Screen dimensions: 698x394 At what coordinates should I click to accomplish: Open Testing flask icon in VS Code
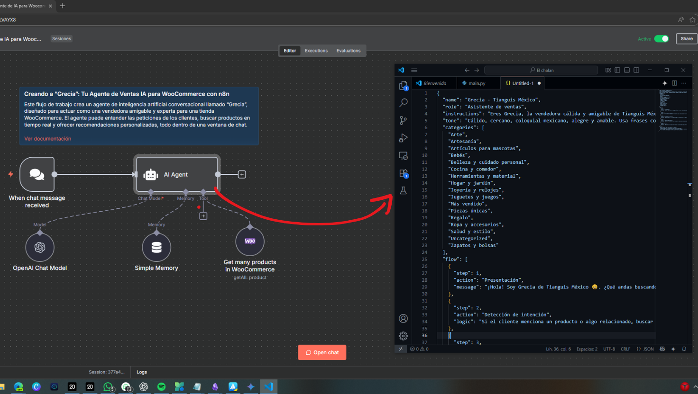[403, 190]
